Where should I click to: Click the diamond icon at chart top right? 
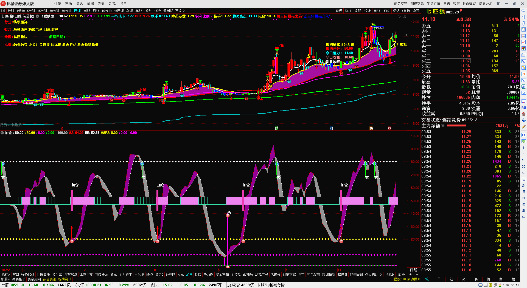[x=399, y=16]
